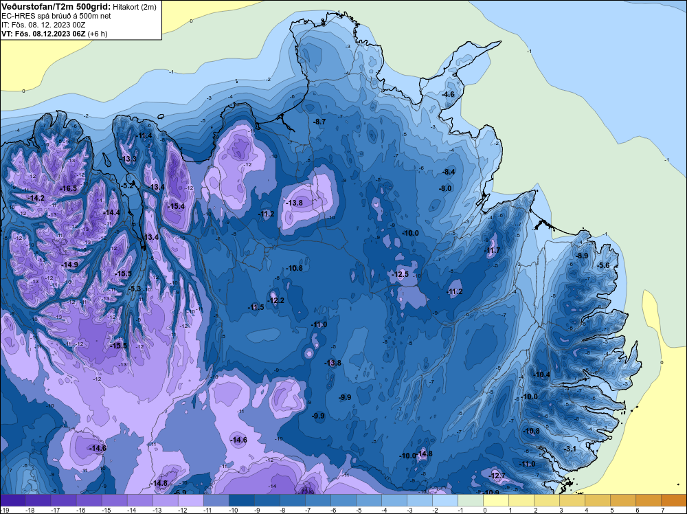Click the -6.9 temperature label

coord(181,493)
